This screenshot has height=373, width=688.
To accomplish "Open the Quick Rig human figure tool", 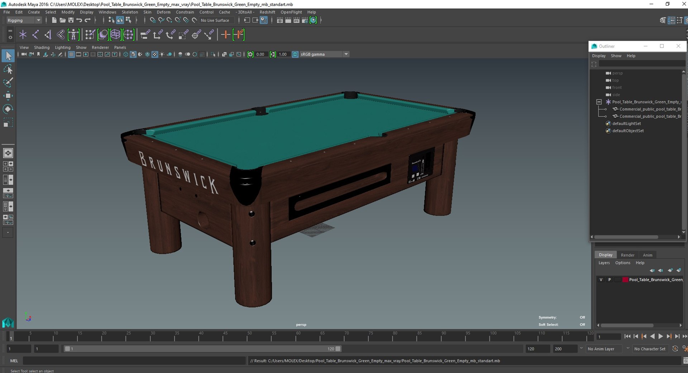I will tap(73, 35).
